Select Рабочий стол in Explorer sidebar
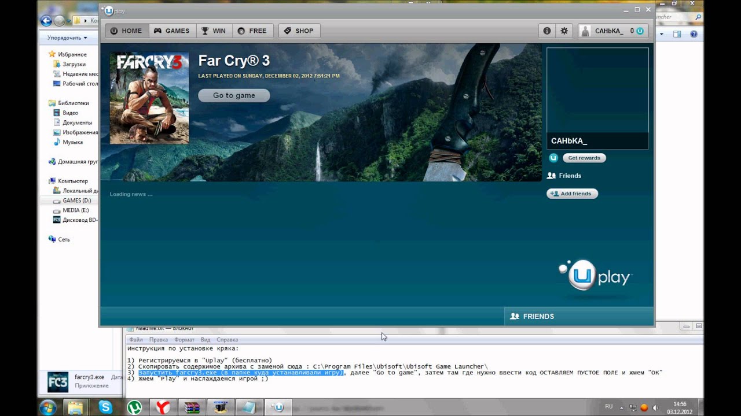Screen dimensions: 741x416 pyautogui.click(x=75, y=84)
